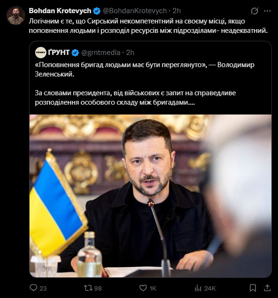Screen dimensions: 278x298
Task: Repost the tweet with 98 reposts
Action: (x=93, y=288)
